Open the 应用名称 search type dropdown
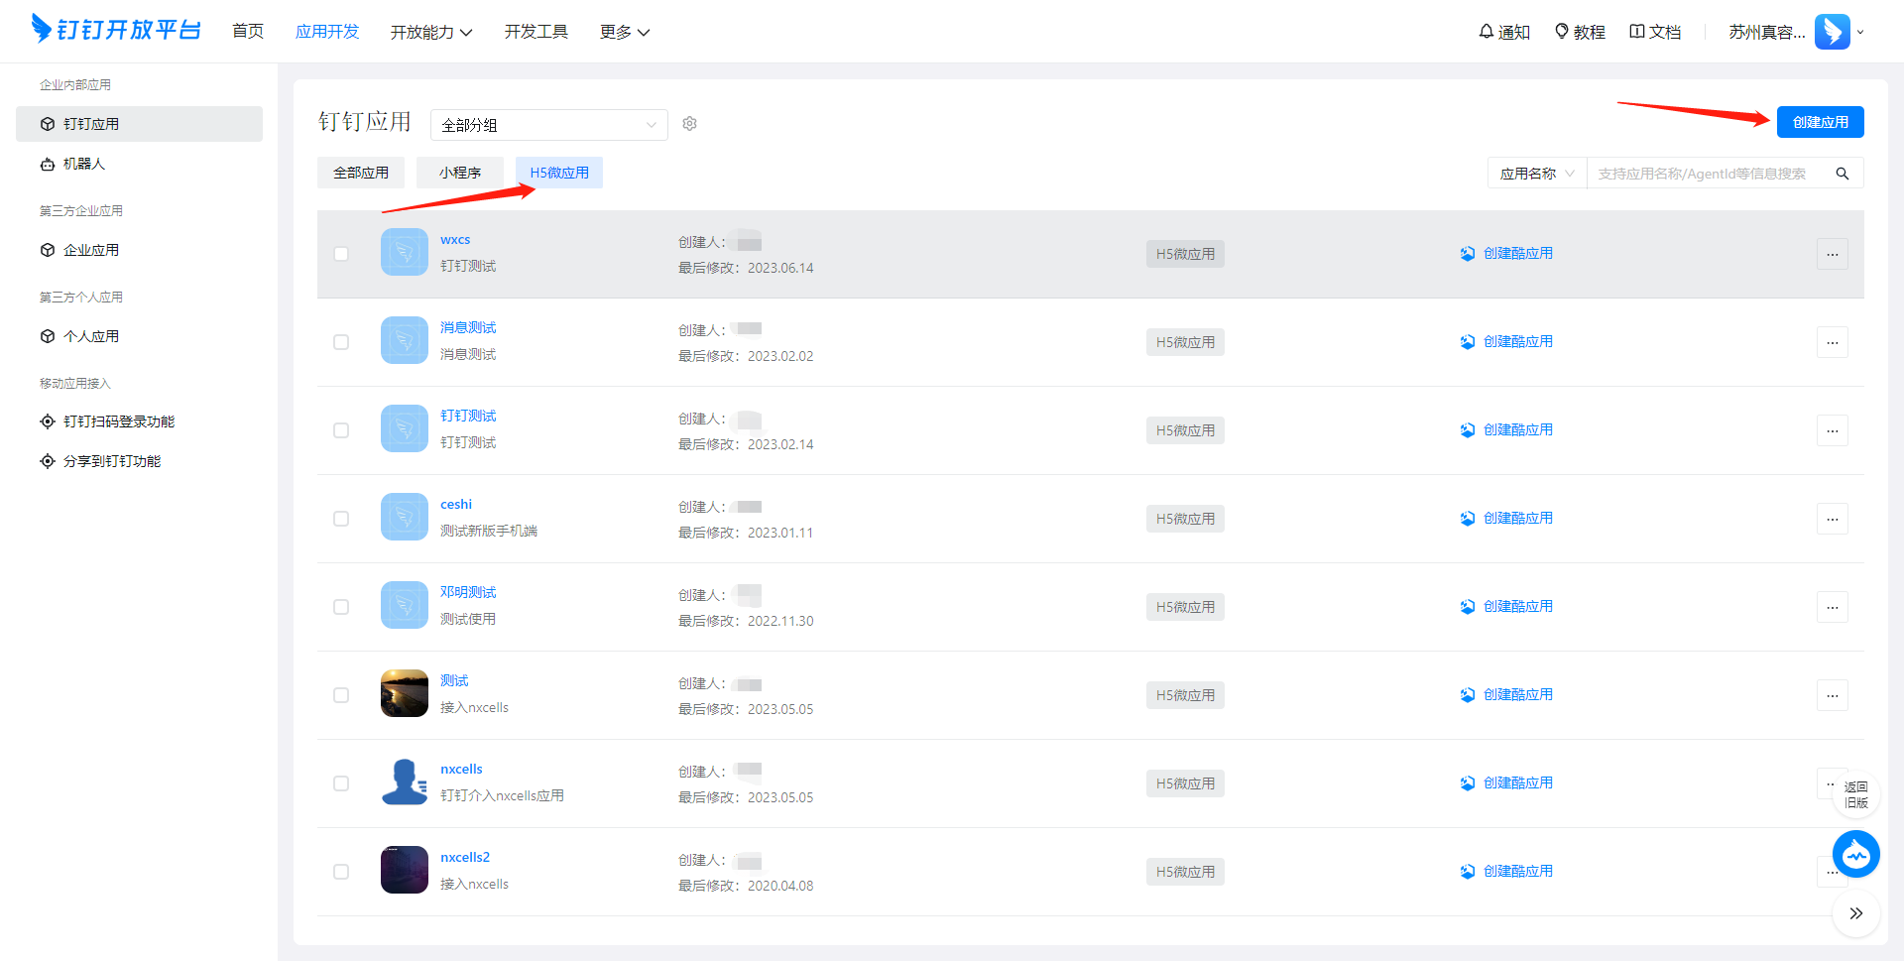This screenshot has width=1904, height=961. pos(1536,174)
